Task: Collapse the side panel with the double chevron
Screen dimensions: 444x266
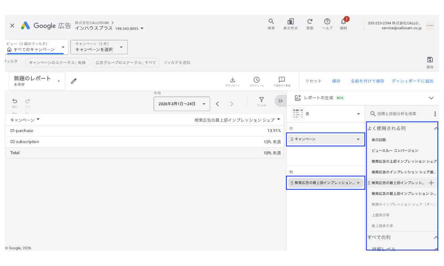Action: 280,101
